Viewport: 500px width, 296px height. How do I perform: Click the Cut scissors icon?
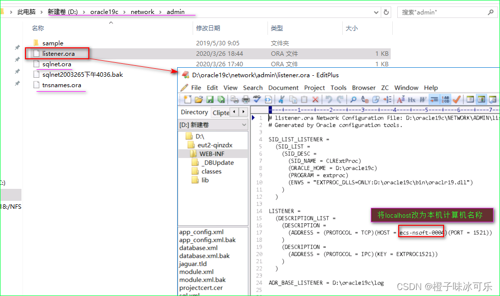pos(281,100)
